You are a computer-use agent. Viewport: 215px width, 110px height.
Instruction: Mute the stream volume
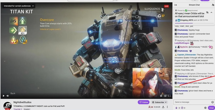click(8, 96)
